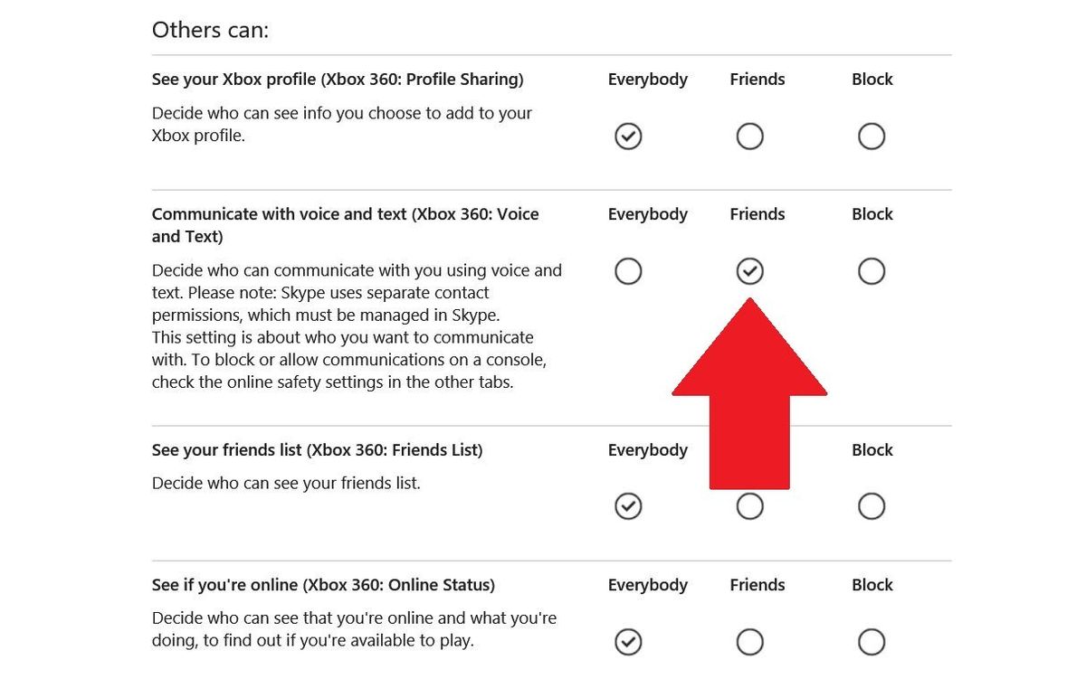This screenshot has height=688, width=1086.
Task: Choose Friends for Xbox profile visibility
Action: (x=749, y=137)
